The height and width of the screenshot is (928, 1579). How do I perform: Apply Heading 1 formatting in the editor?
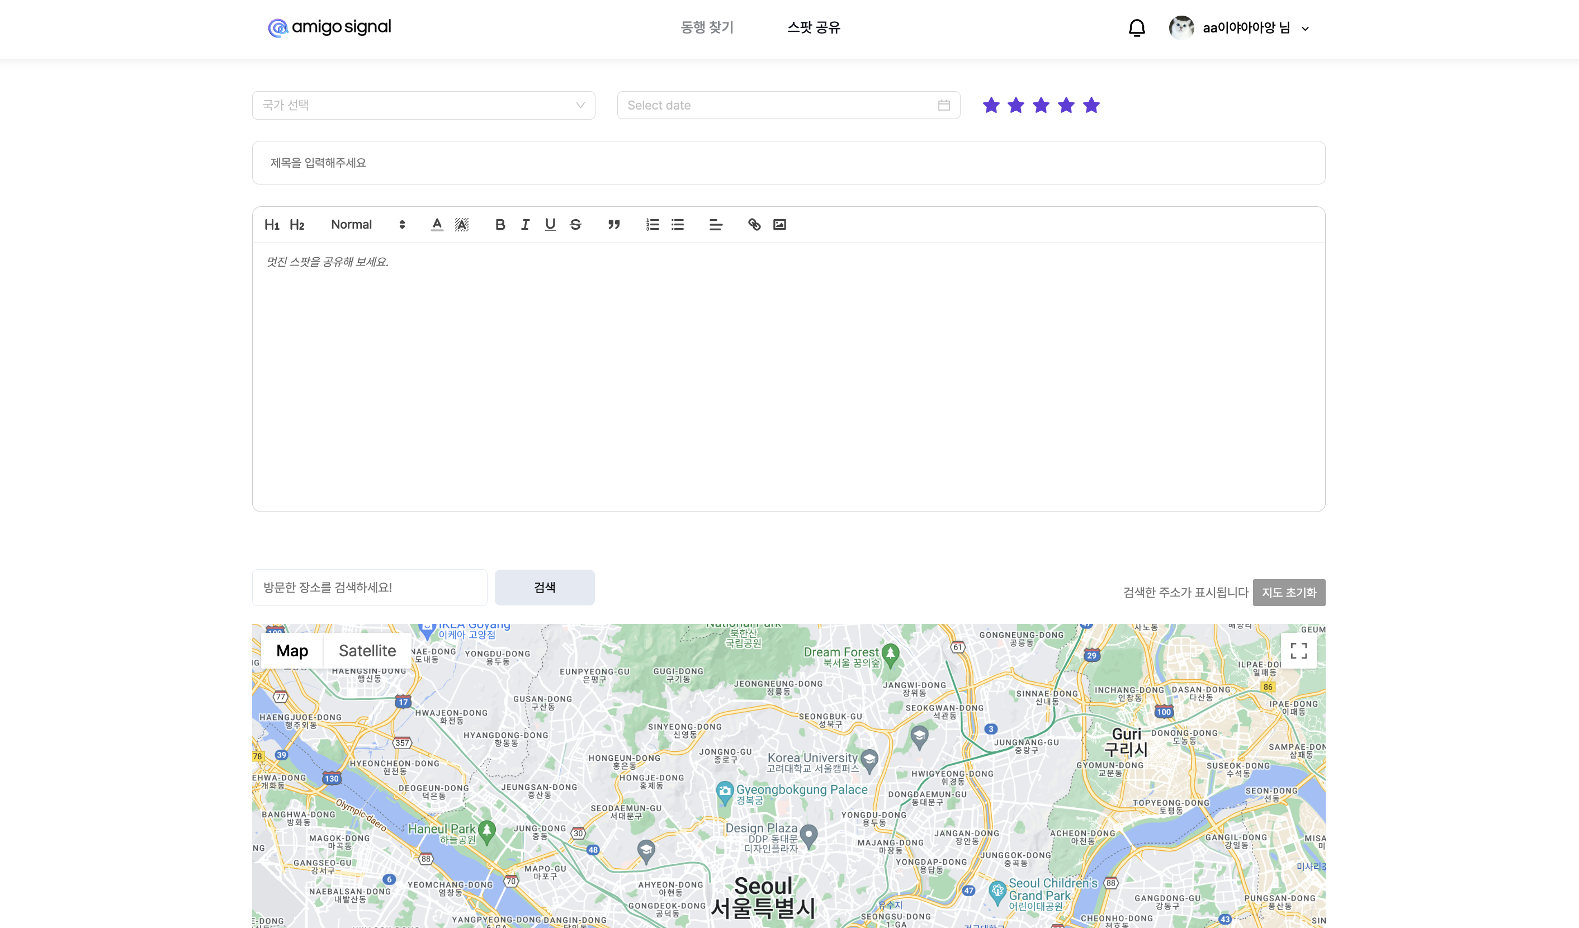click(x=272, y=224)
